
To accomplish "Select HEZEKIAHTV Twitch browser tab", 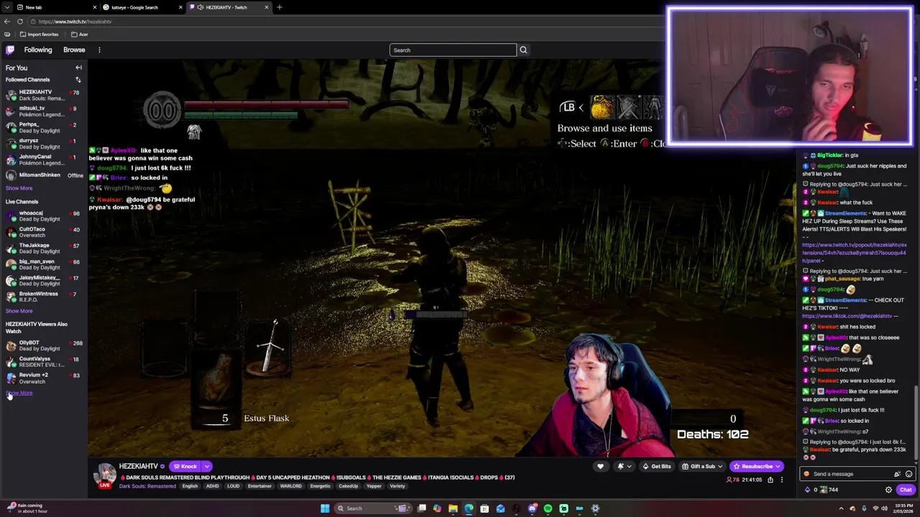I will coord(230,7).
